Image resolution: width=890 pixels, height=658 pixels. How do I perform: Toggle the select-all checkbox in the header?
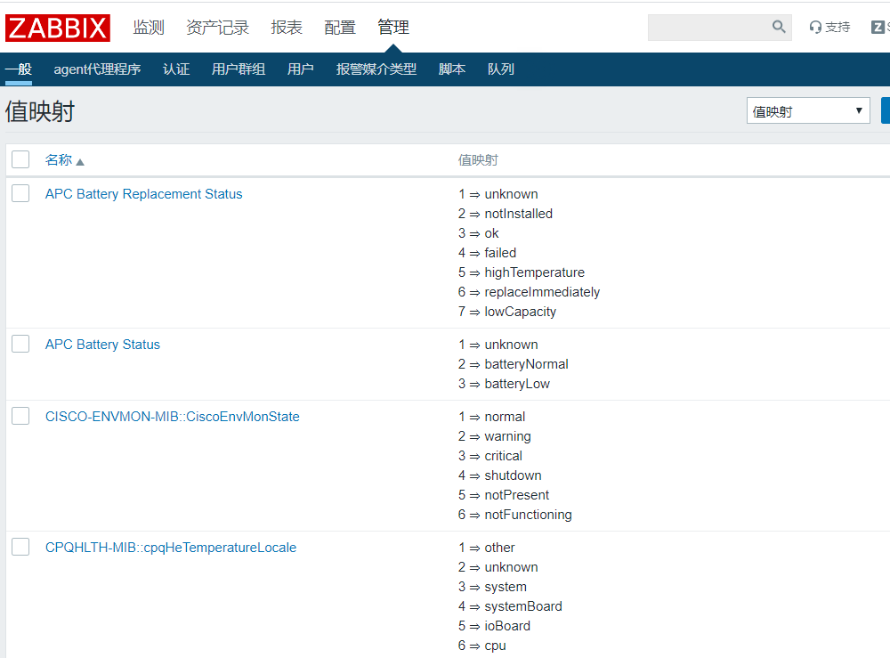point(20,158)
